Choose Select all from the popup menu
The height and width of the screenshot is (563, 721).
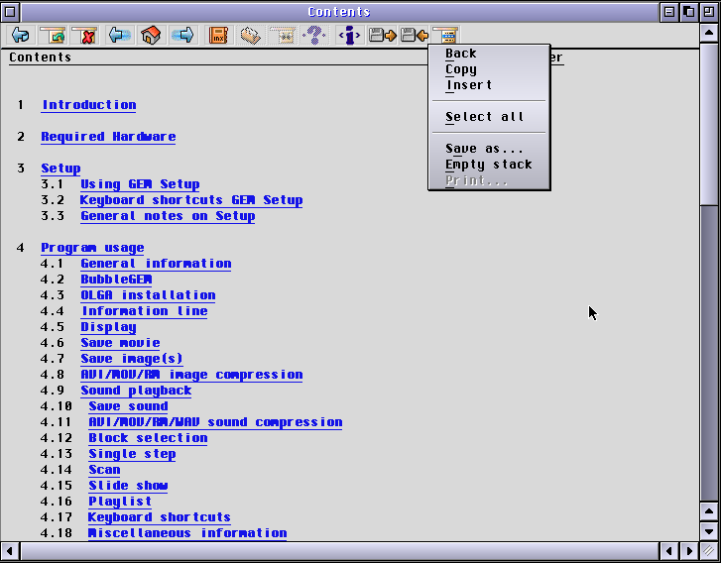[484, 117]
